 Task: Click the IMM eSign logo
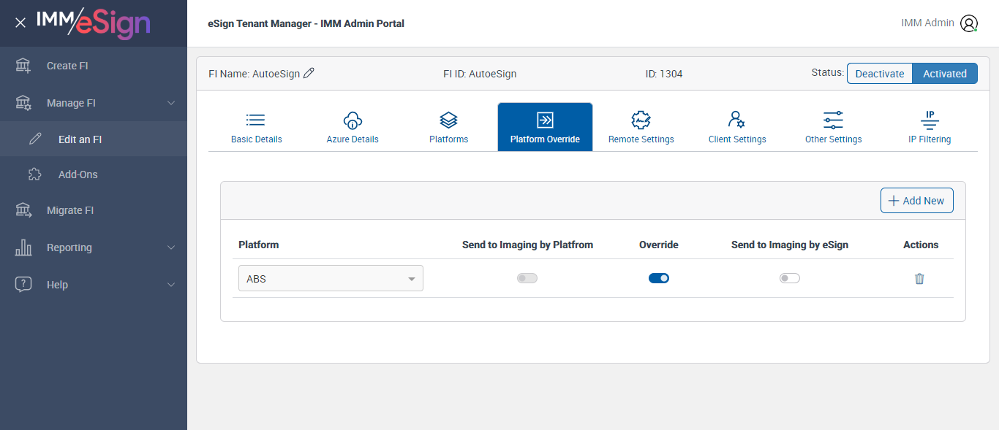pyautogui.click(x=93, y=23)
